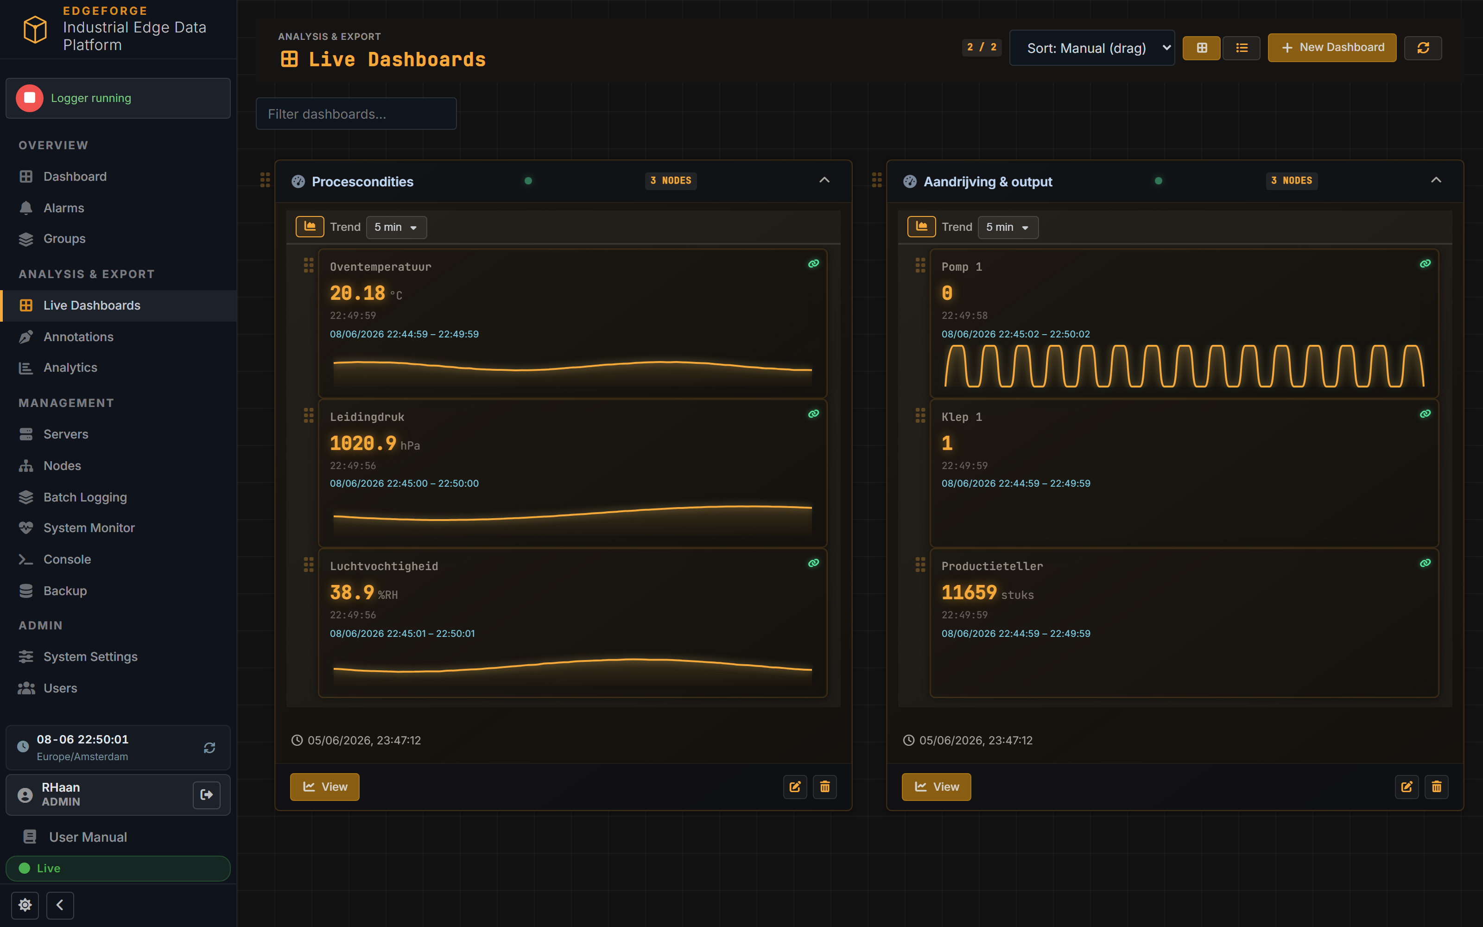The width and height of the screenshot is (1483, 927).
Task: Delete the Procescondities dashboard
Action: pyautogui.click(x=825, y=787)
